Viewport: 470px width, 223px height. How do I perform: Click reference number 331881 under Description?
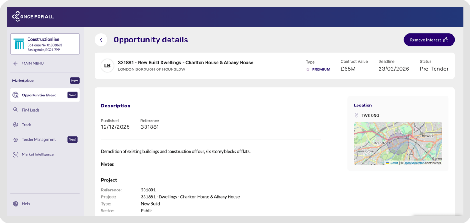tap(150, 127)
